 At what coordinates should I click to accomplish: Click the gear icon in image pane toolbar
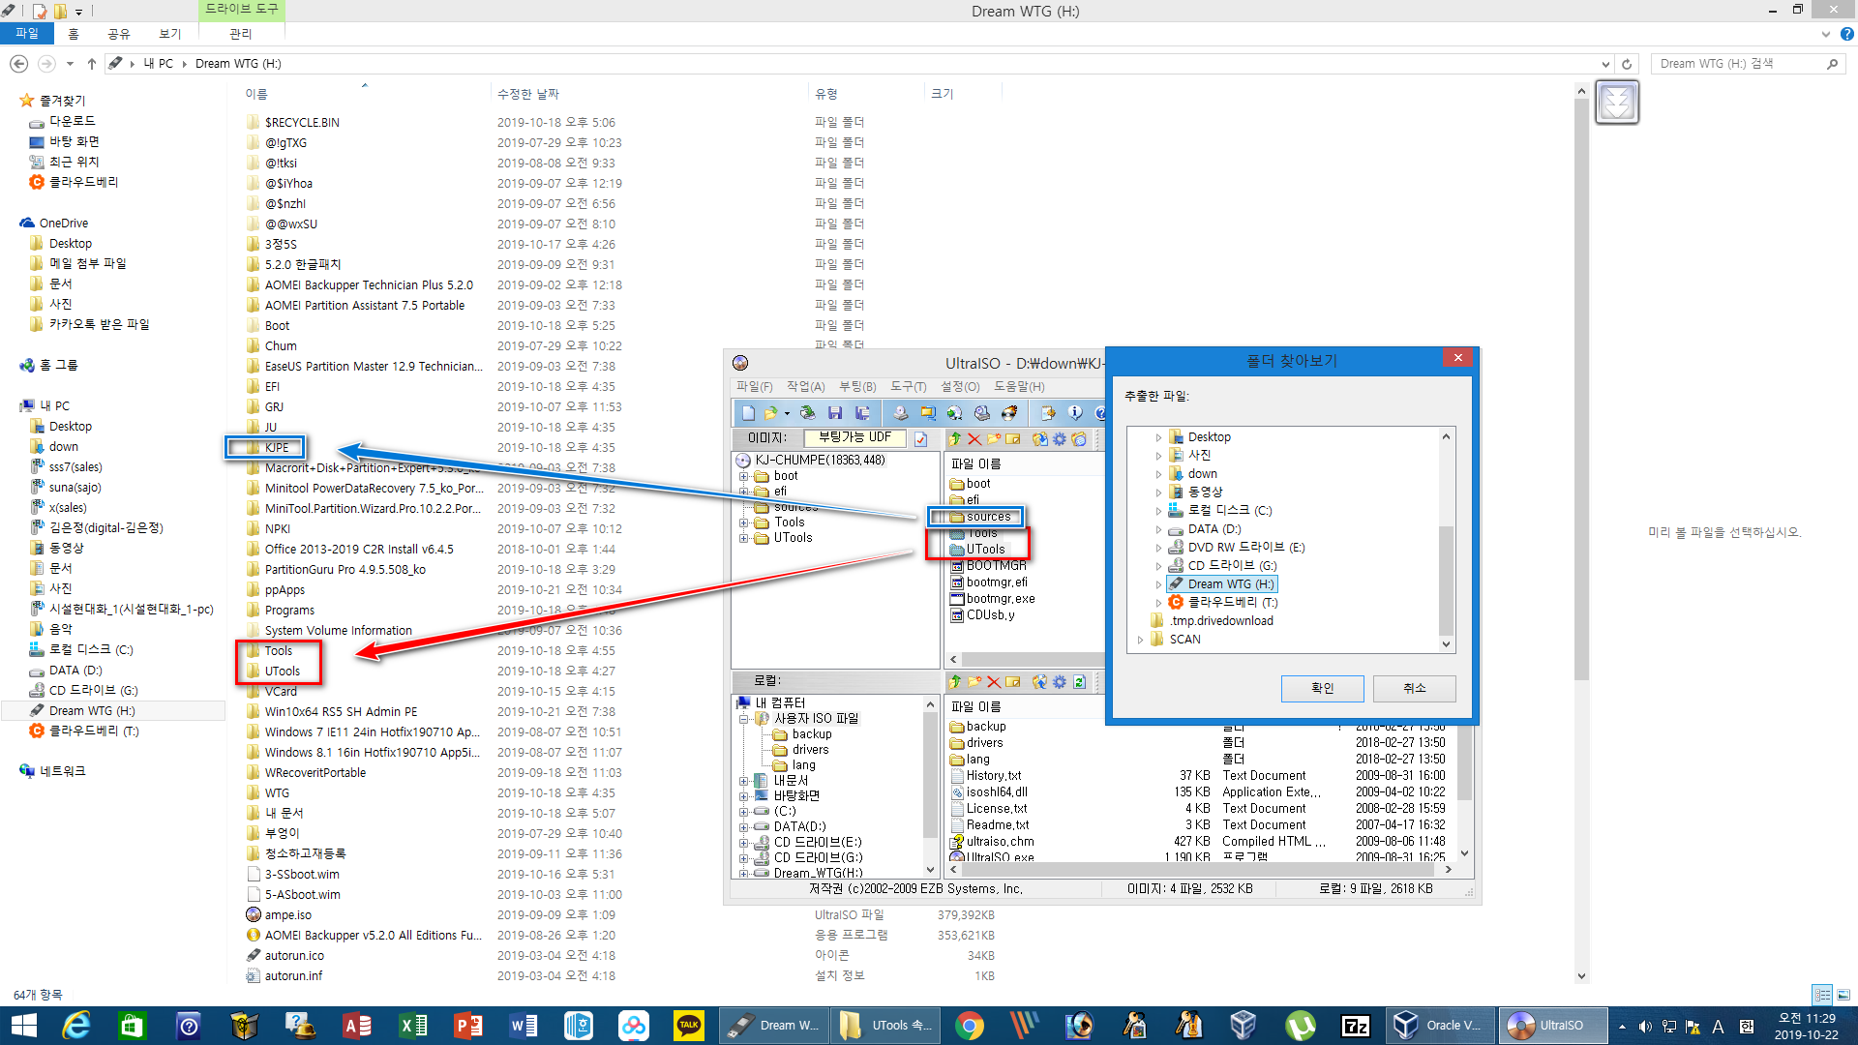(x=1060, y=439)
